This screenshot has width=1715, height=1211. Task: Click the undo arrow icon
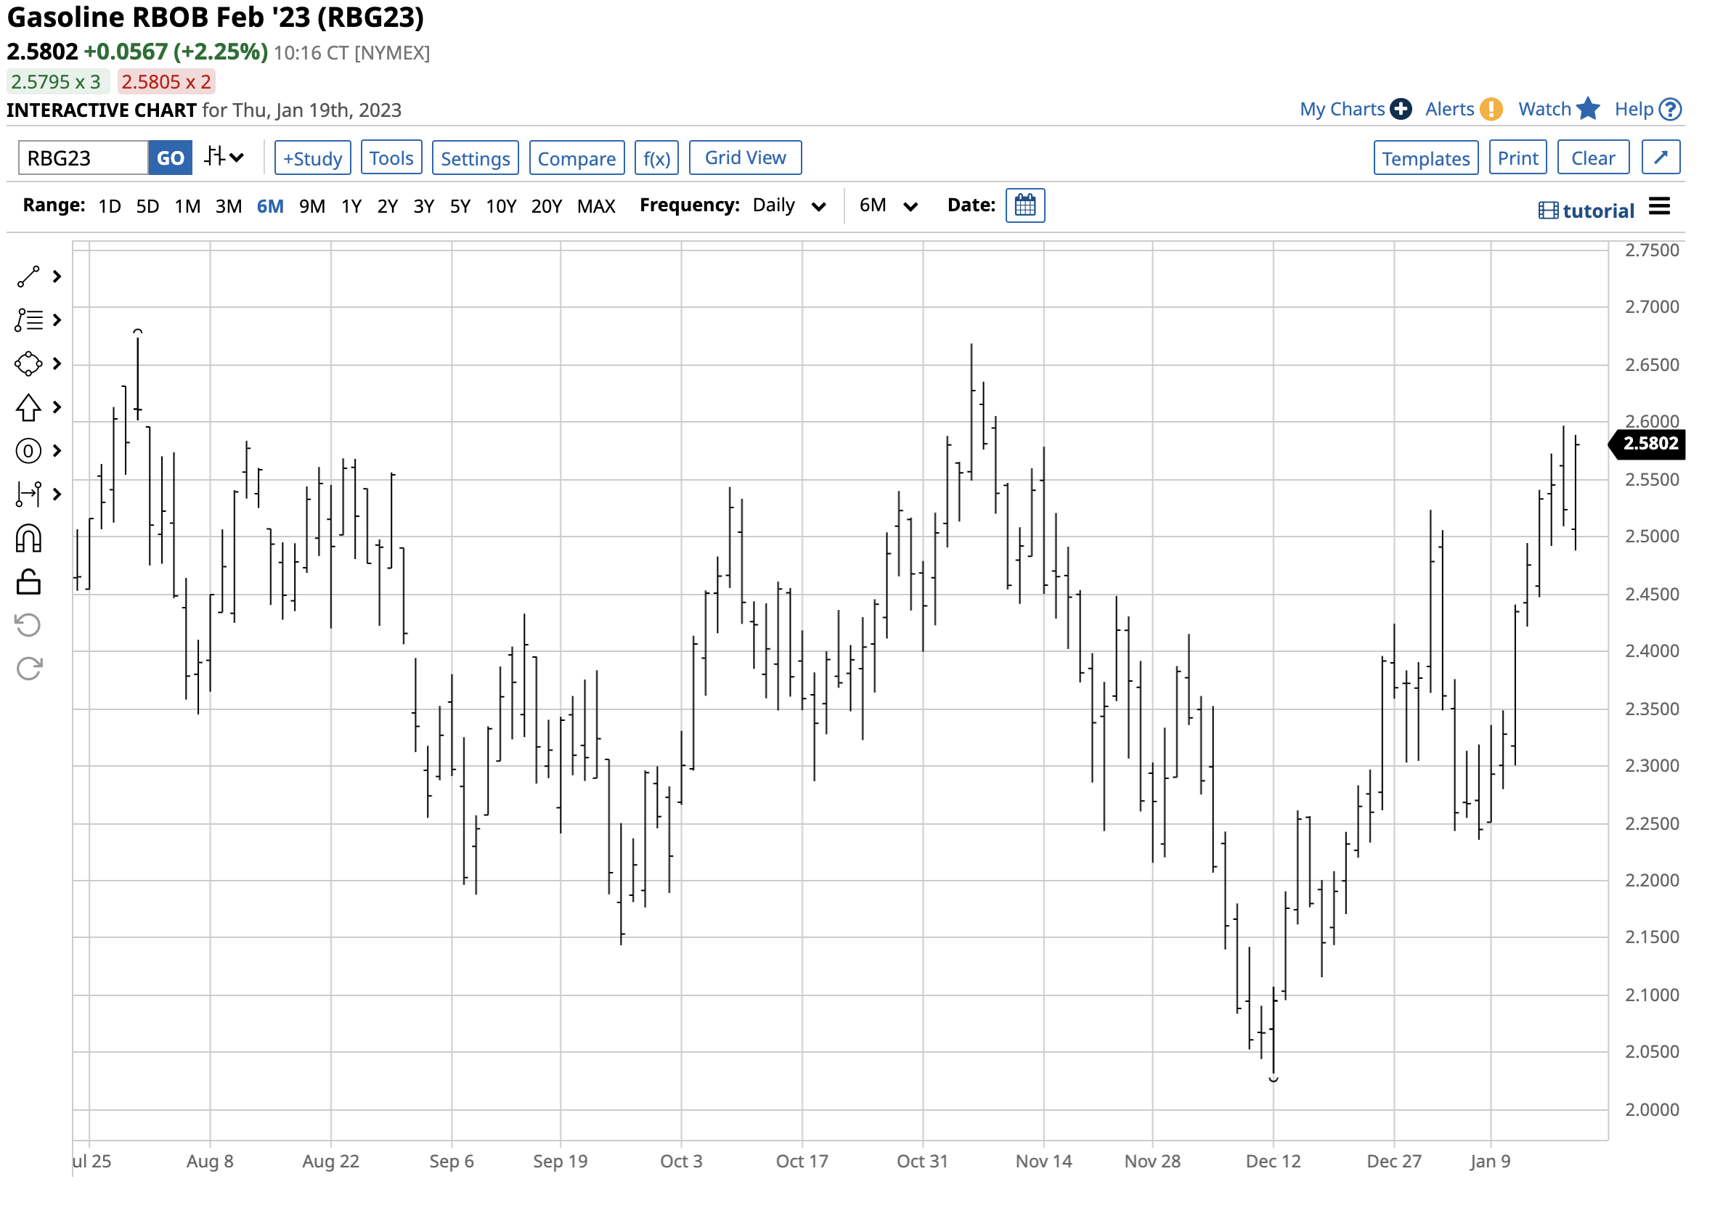[x=28, y=625]
